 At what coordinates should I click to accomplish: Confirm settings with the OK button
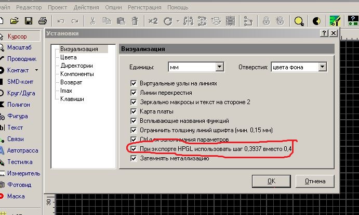pos(271,181)
